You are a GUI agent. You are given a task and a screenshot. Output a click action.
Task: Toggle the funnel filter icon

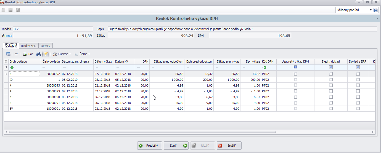click(x=46, y=54)
